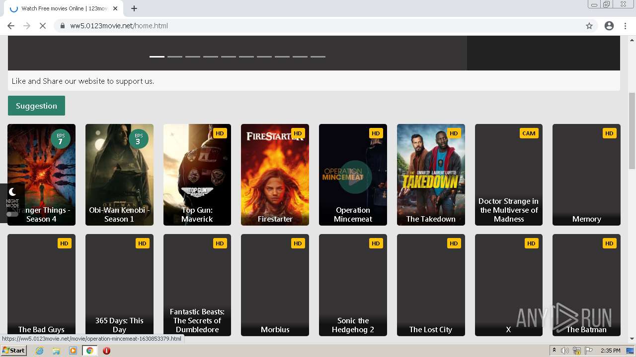Click 'Like and Share our website' text
The height and width of the screenshot is (357, 636).
[x=83, y=81]
